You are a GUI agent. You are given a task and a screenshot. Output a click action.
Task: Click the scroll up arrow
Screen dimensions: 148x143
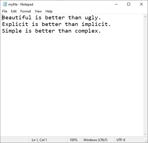[x=145, y=17]
